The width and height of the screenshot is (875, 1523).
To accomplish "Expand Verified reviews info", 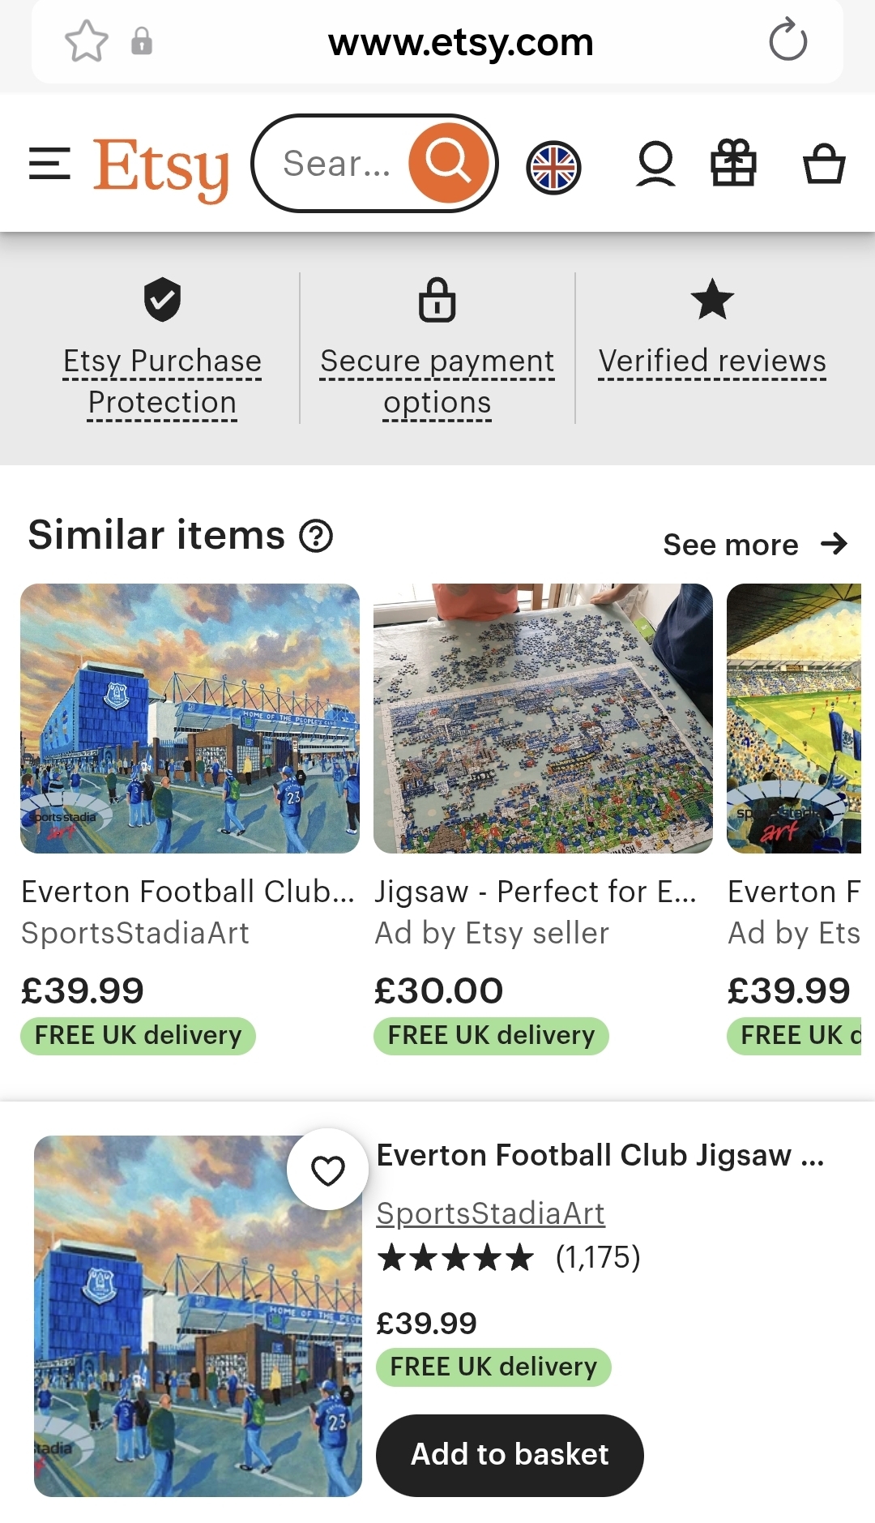I will (712, 361).
